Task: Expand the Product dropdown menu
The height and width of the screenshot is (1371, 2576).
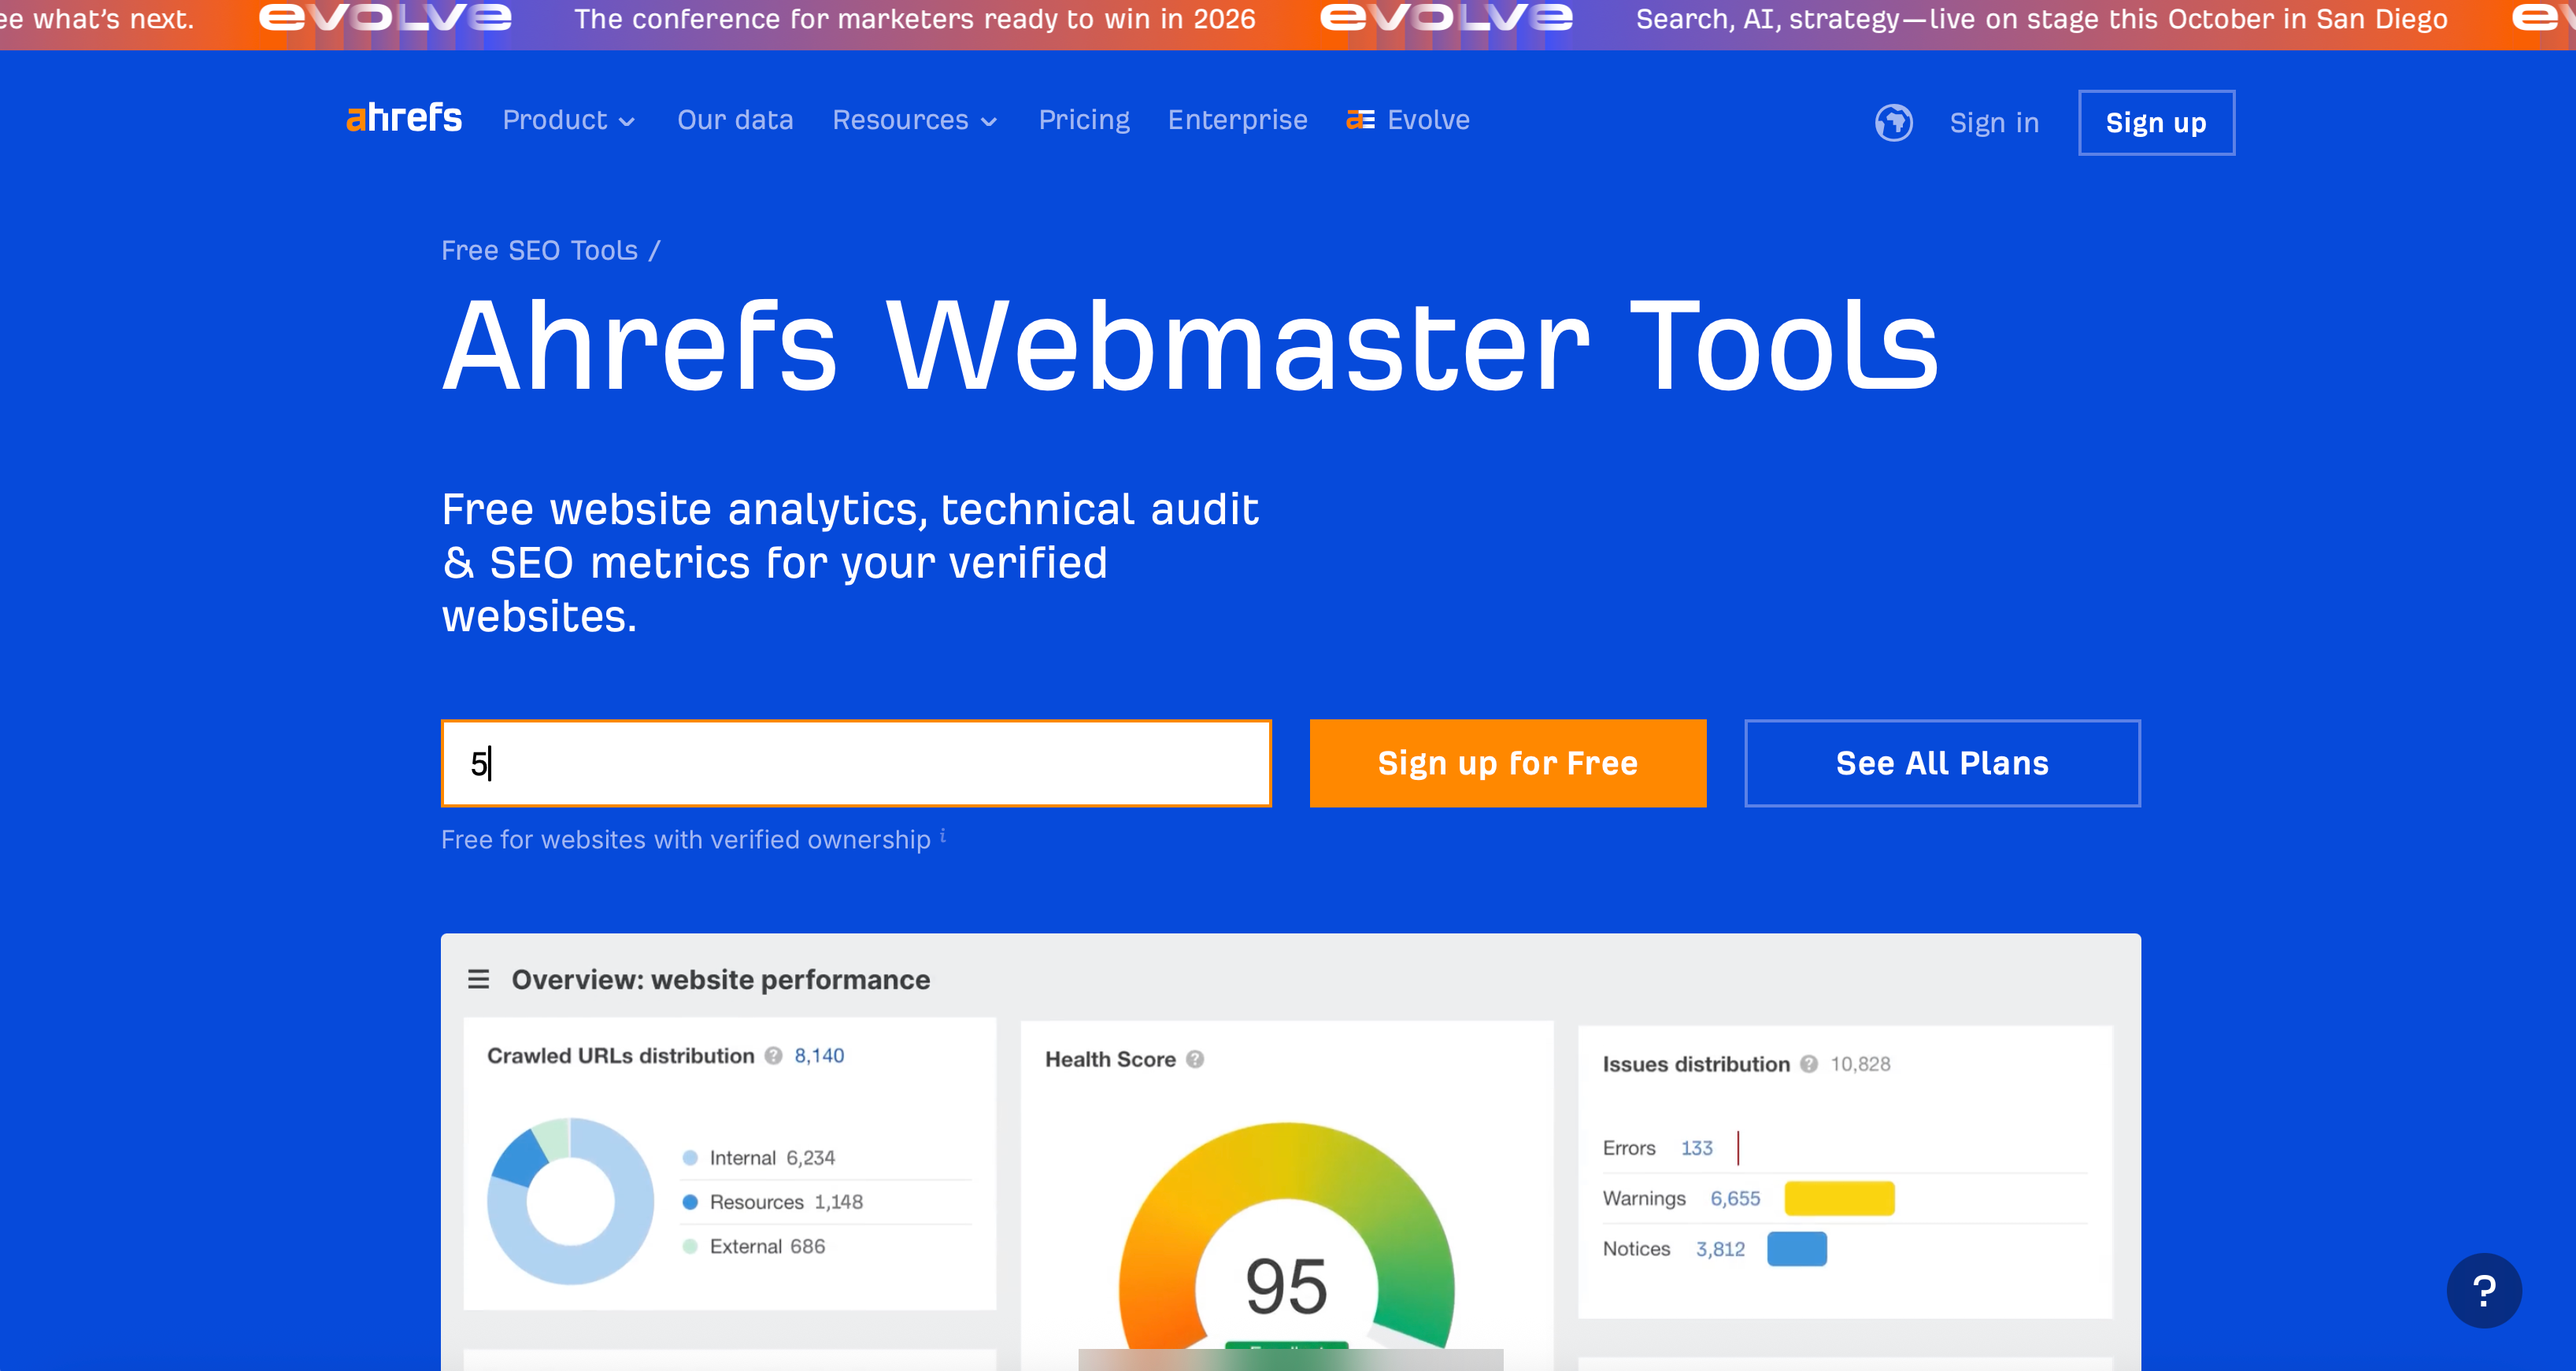Action: pyautogui.click(x=568, y=120)
